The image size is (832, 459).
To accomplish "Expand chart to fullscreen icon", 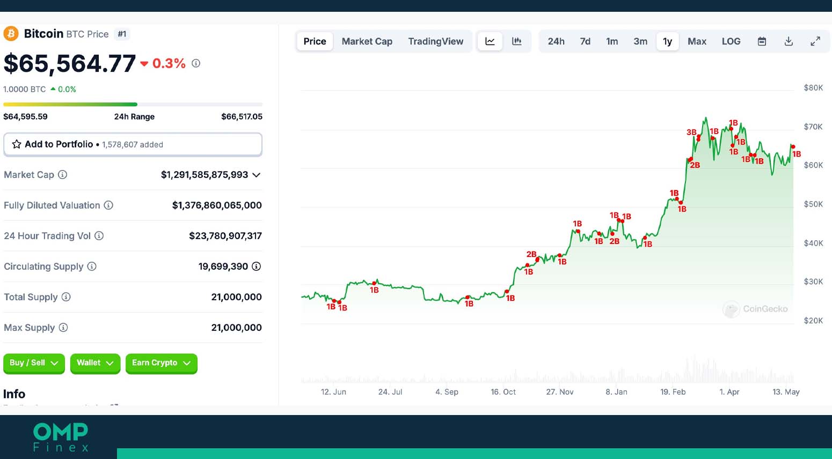I will [815, 41].
